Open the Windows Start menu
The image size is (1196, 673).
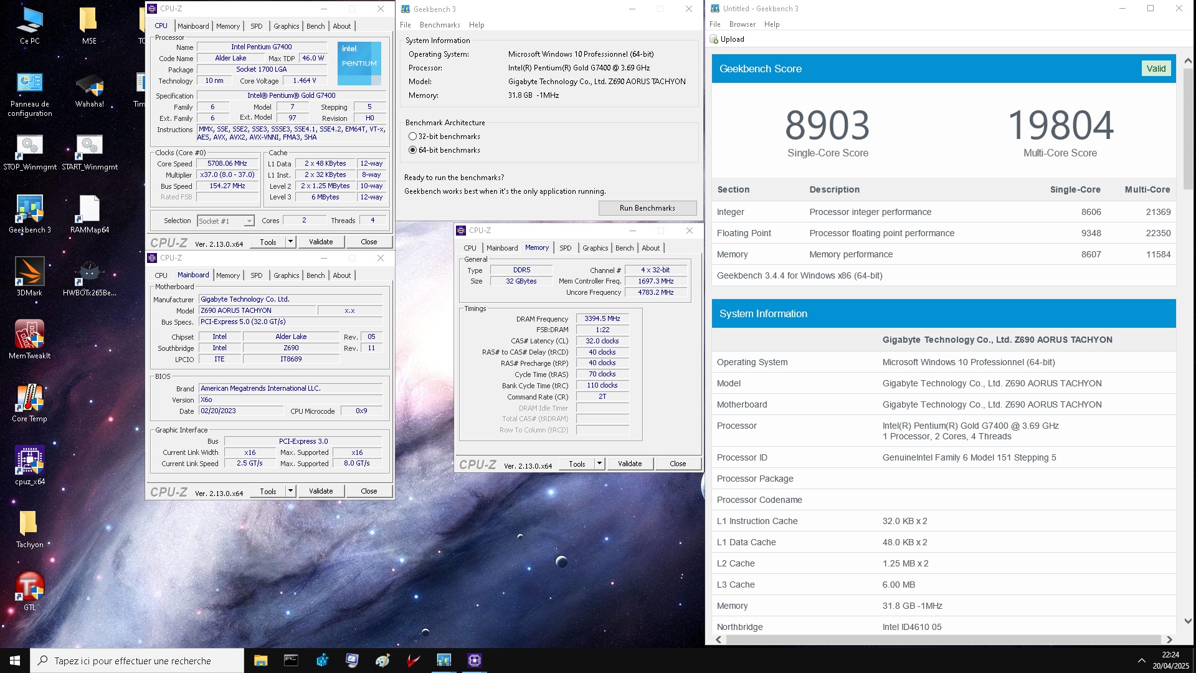click(15, 661)
